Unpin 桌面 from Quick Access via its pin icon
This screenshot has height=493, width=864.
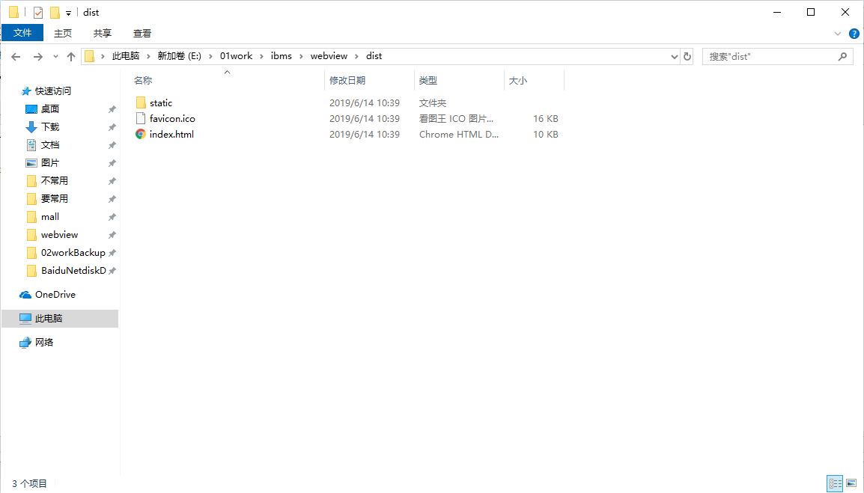point(111,108)
